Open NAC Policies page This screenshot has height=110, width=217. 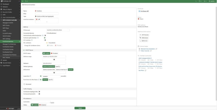pos(6,57)
